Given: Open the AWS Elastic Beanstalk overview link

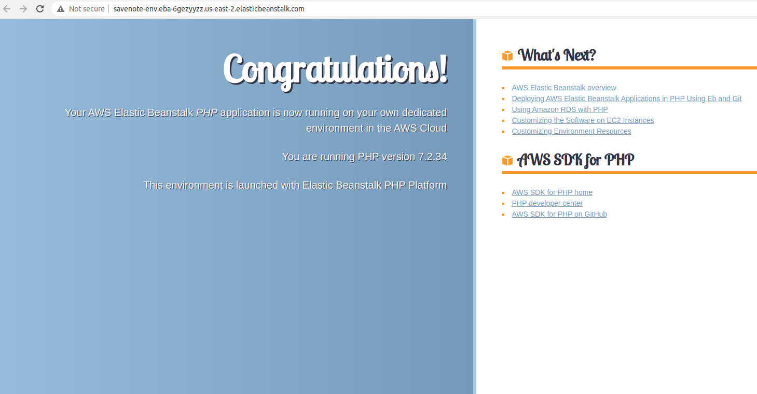Looking at the screenshot, I should pyautogui.click(x=564, y=88).
